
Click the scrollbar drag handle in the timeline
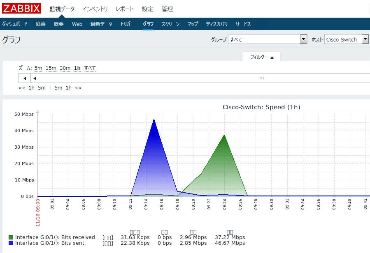click(262, 78)
